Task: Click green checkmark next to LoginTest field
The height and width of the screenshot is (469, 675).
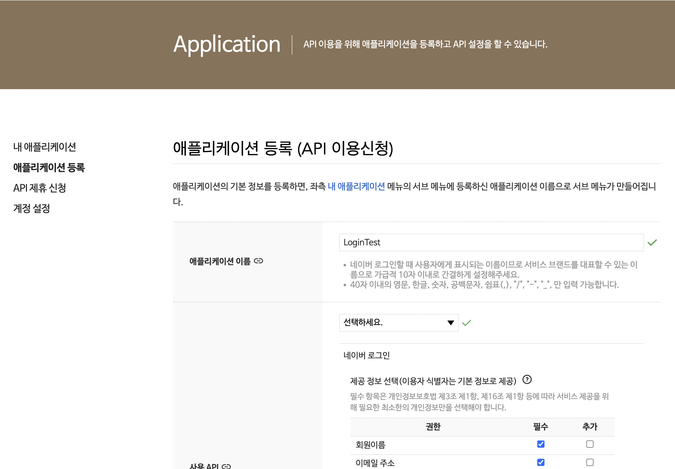Action: (x=652, y=243)
